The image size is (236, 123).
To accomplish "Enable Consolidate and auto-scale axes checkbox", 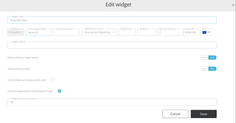I will tap(52, 80).
